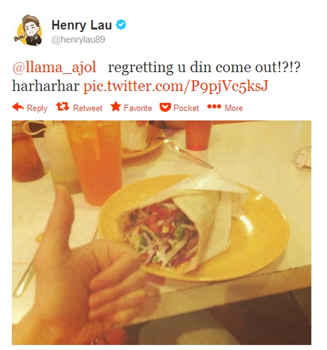Select the Retweet text label
The height and width of the screenshot is (350, 327).
point(88,109)
